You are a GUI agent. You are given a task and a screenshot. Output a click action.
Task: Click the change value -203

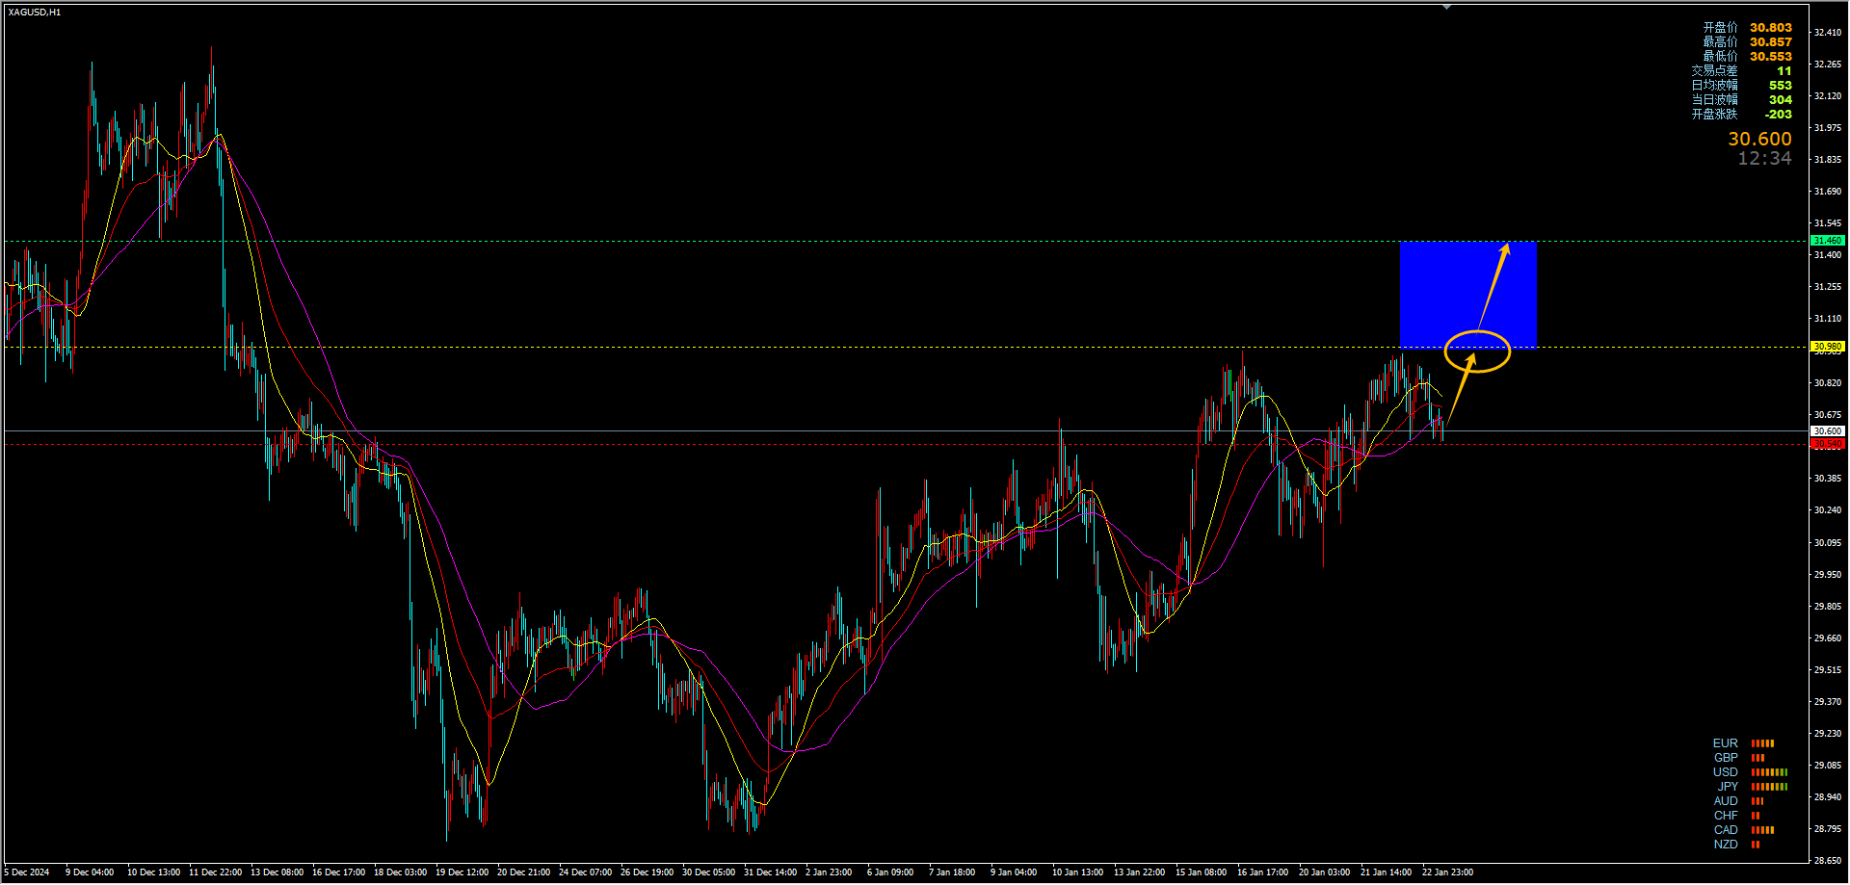coord(1779,115)
